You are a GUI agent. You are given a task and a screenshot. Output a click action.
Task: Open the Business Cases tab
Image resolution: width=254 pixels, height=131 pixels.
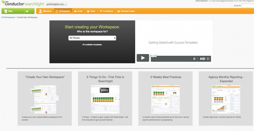(126, 11)
